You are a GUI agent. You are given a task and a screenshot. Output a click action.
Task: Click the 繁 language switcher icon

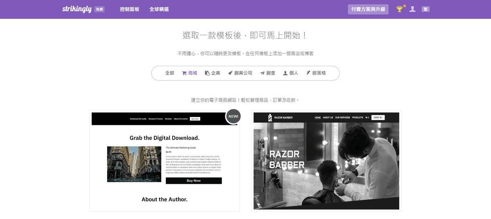(x=426, y=9)
